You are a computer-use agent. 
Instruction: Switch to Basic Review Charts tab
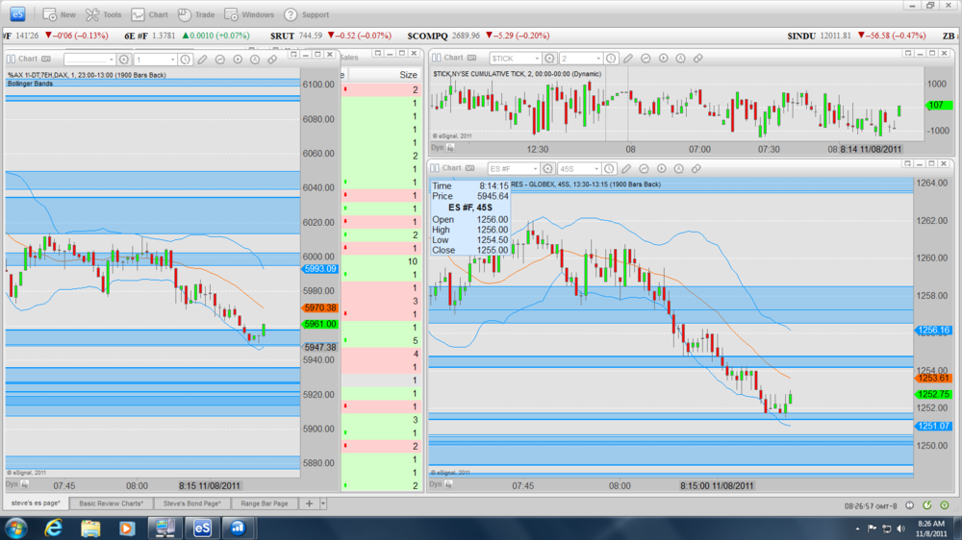pyautogui.click(x=111, y=503)
